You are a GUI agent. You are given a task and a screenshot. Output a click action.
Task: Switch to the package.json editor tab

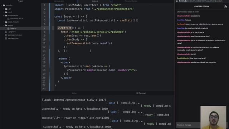(x=59, y=1)
